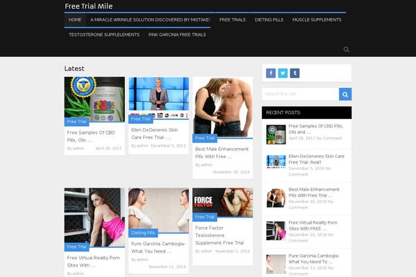Viewport: 416px width, 277px height.
Task: Open 'A Miracle Wrinkle Solution' menu item
Action: click(150, 19)
